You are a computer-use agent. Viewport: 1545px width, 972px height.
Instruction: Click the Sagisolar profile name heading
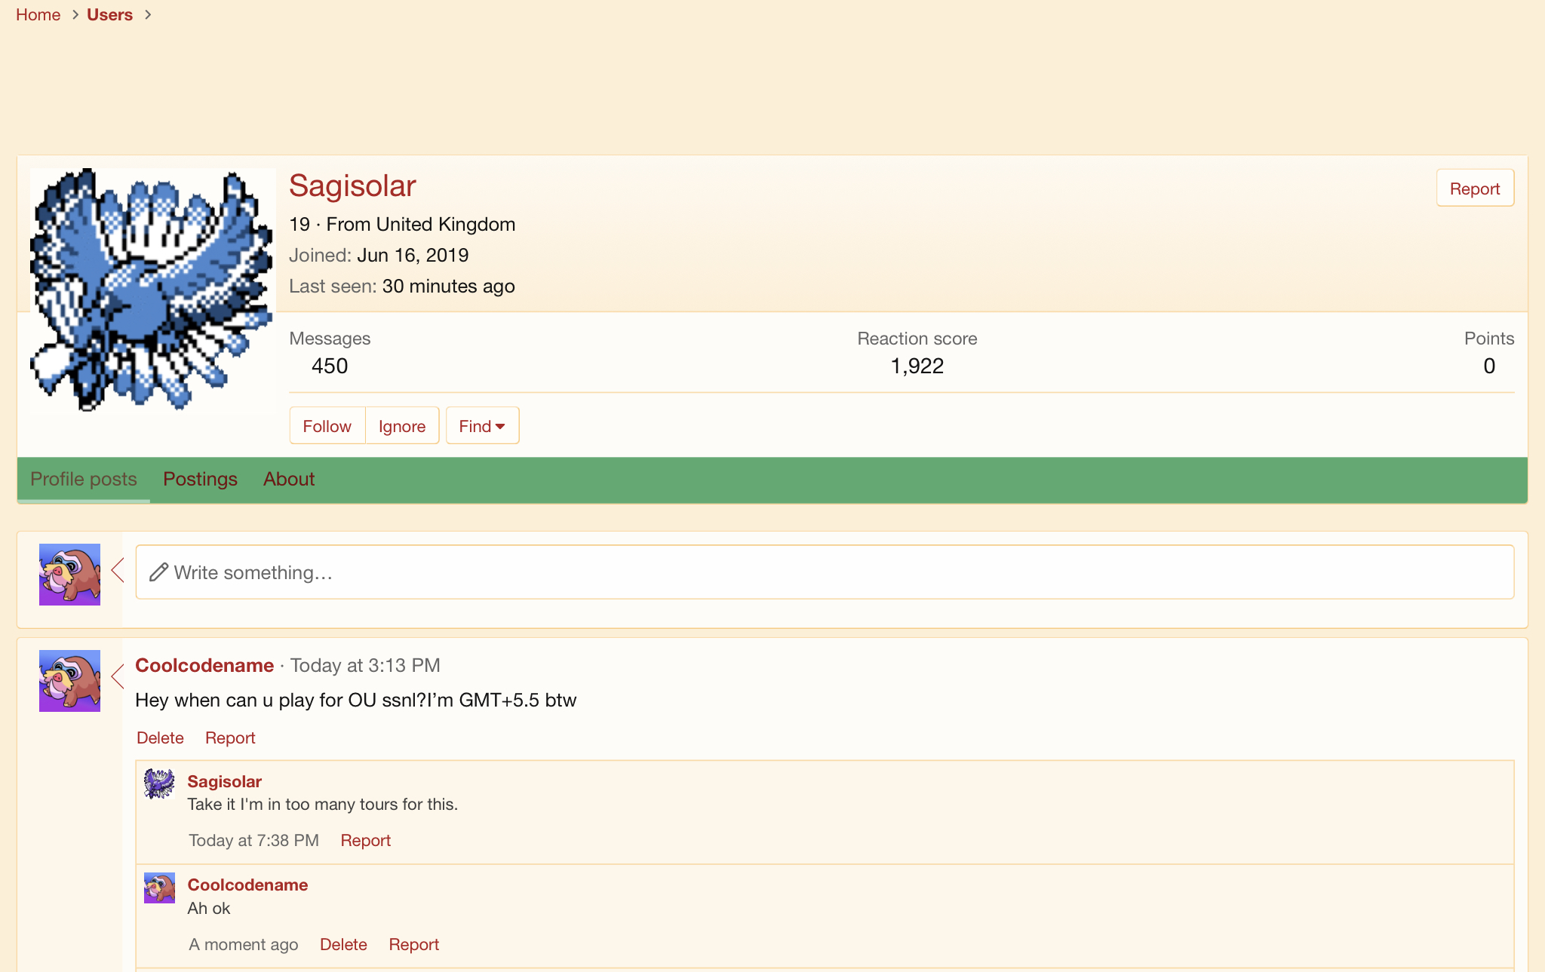point(352,186)
